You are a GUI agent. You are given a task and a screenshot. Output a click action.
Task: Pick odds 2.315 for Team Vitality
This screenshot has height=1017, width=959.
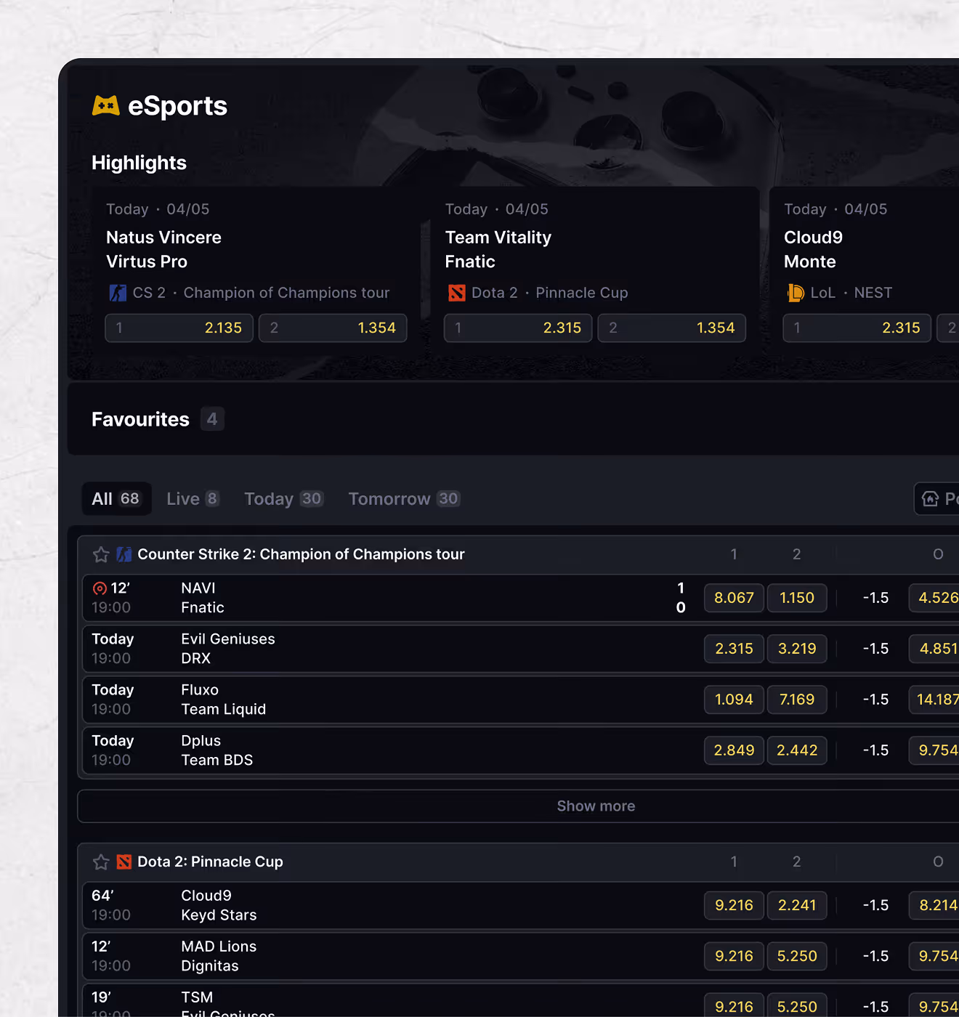point(518,328)
